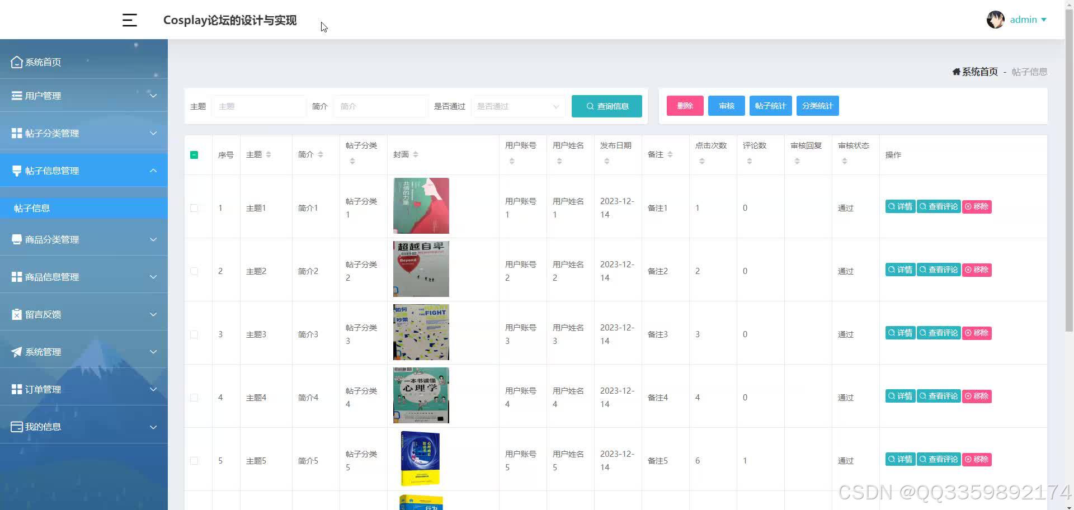Click the 帖子分类管理 grid icon
The height and width of the screenshot is (510, 1074).
point(17,133)
